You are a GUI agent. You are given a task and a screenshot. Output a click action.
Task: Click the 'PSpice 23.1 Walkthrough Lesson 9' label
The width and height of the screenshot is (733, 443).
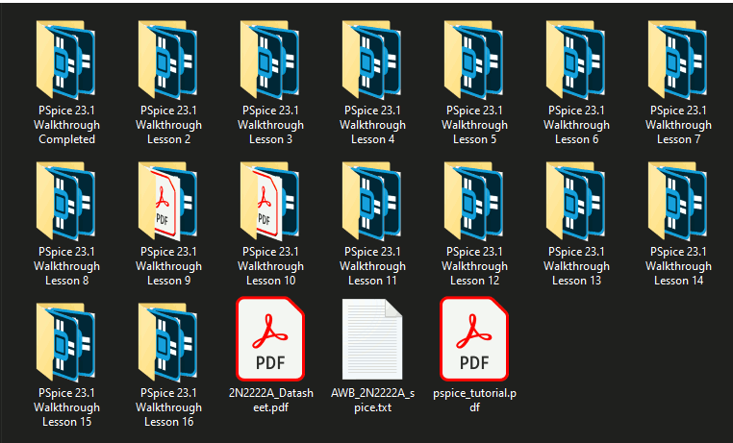tap(168, 266)
